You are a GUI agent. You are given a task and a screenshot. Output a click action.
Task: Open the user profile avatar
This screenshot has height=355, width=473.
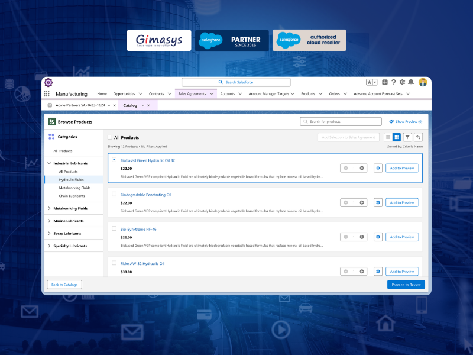point(423,82)
